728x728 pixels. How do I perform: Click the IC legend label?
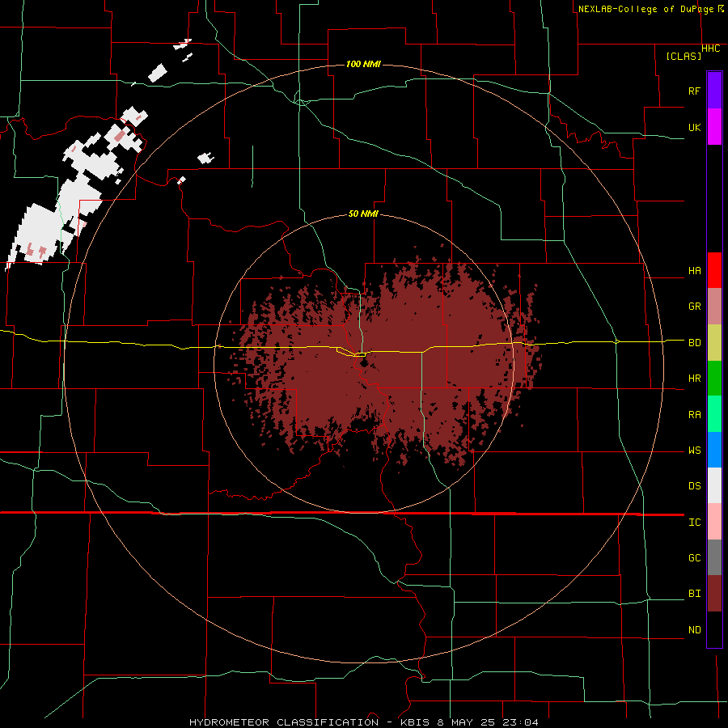pyautogui.click(x=694, y=523)
